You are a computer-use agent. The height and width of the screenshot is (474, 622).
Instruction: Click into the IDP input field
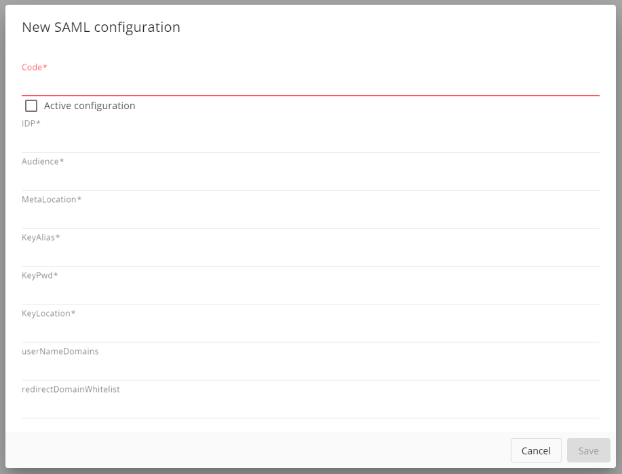tap(310, 141)
